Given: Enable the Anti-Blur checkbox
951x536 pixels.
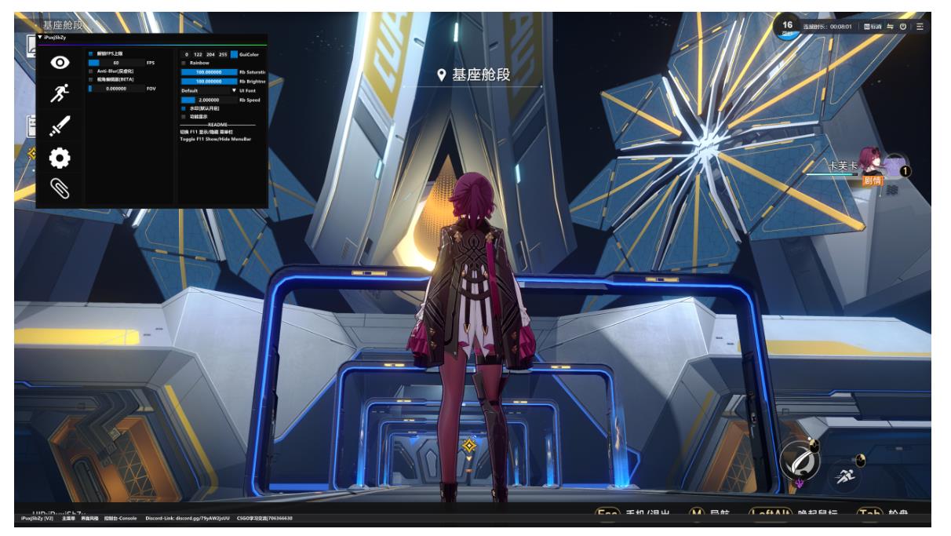Looking at the screenshot, I should pyautogui.click(x=90, y=71).
